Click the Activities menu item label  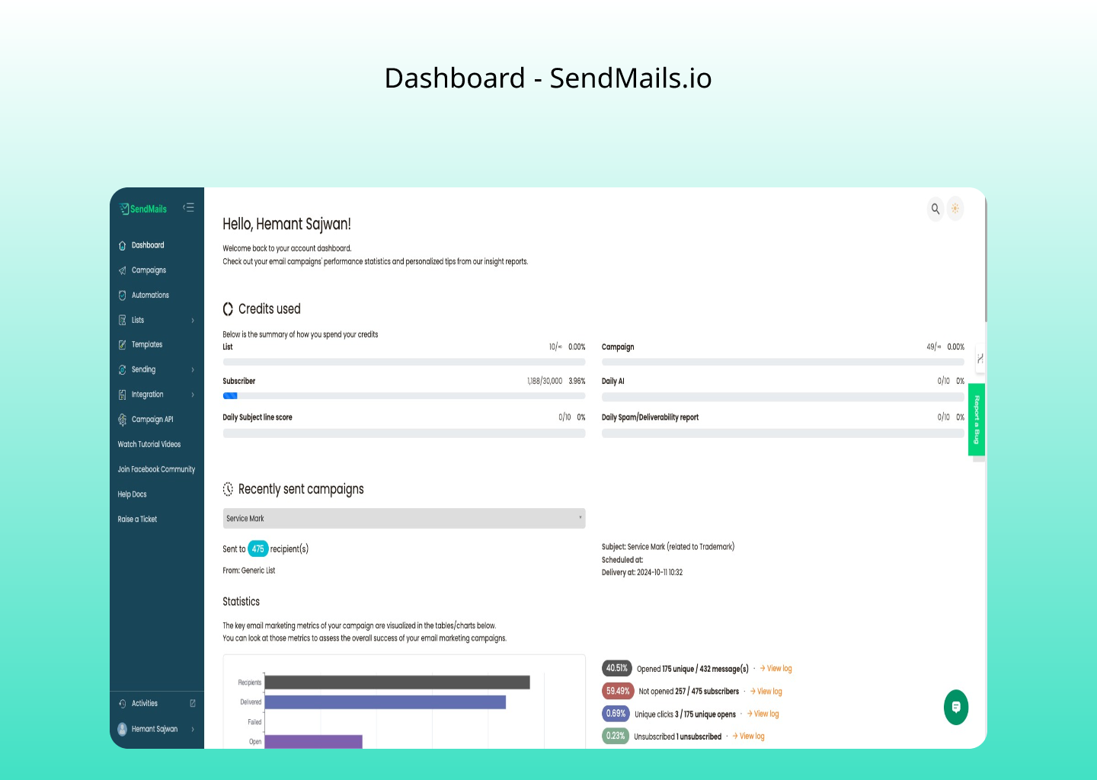(x=145, y=704)
